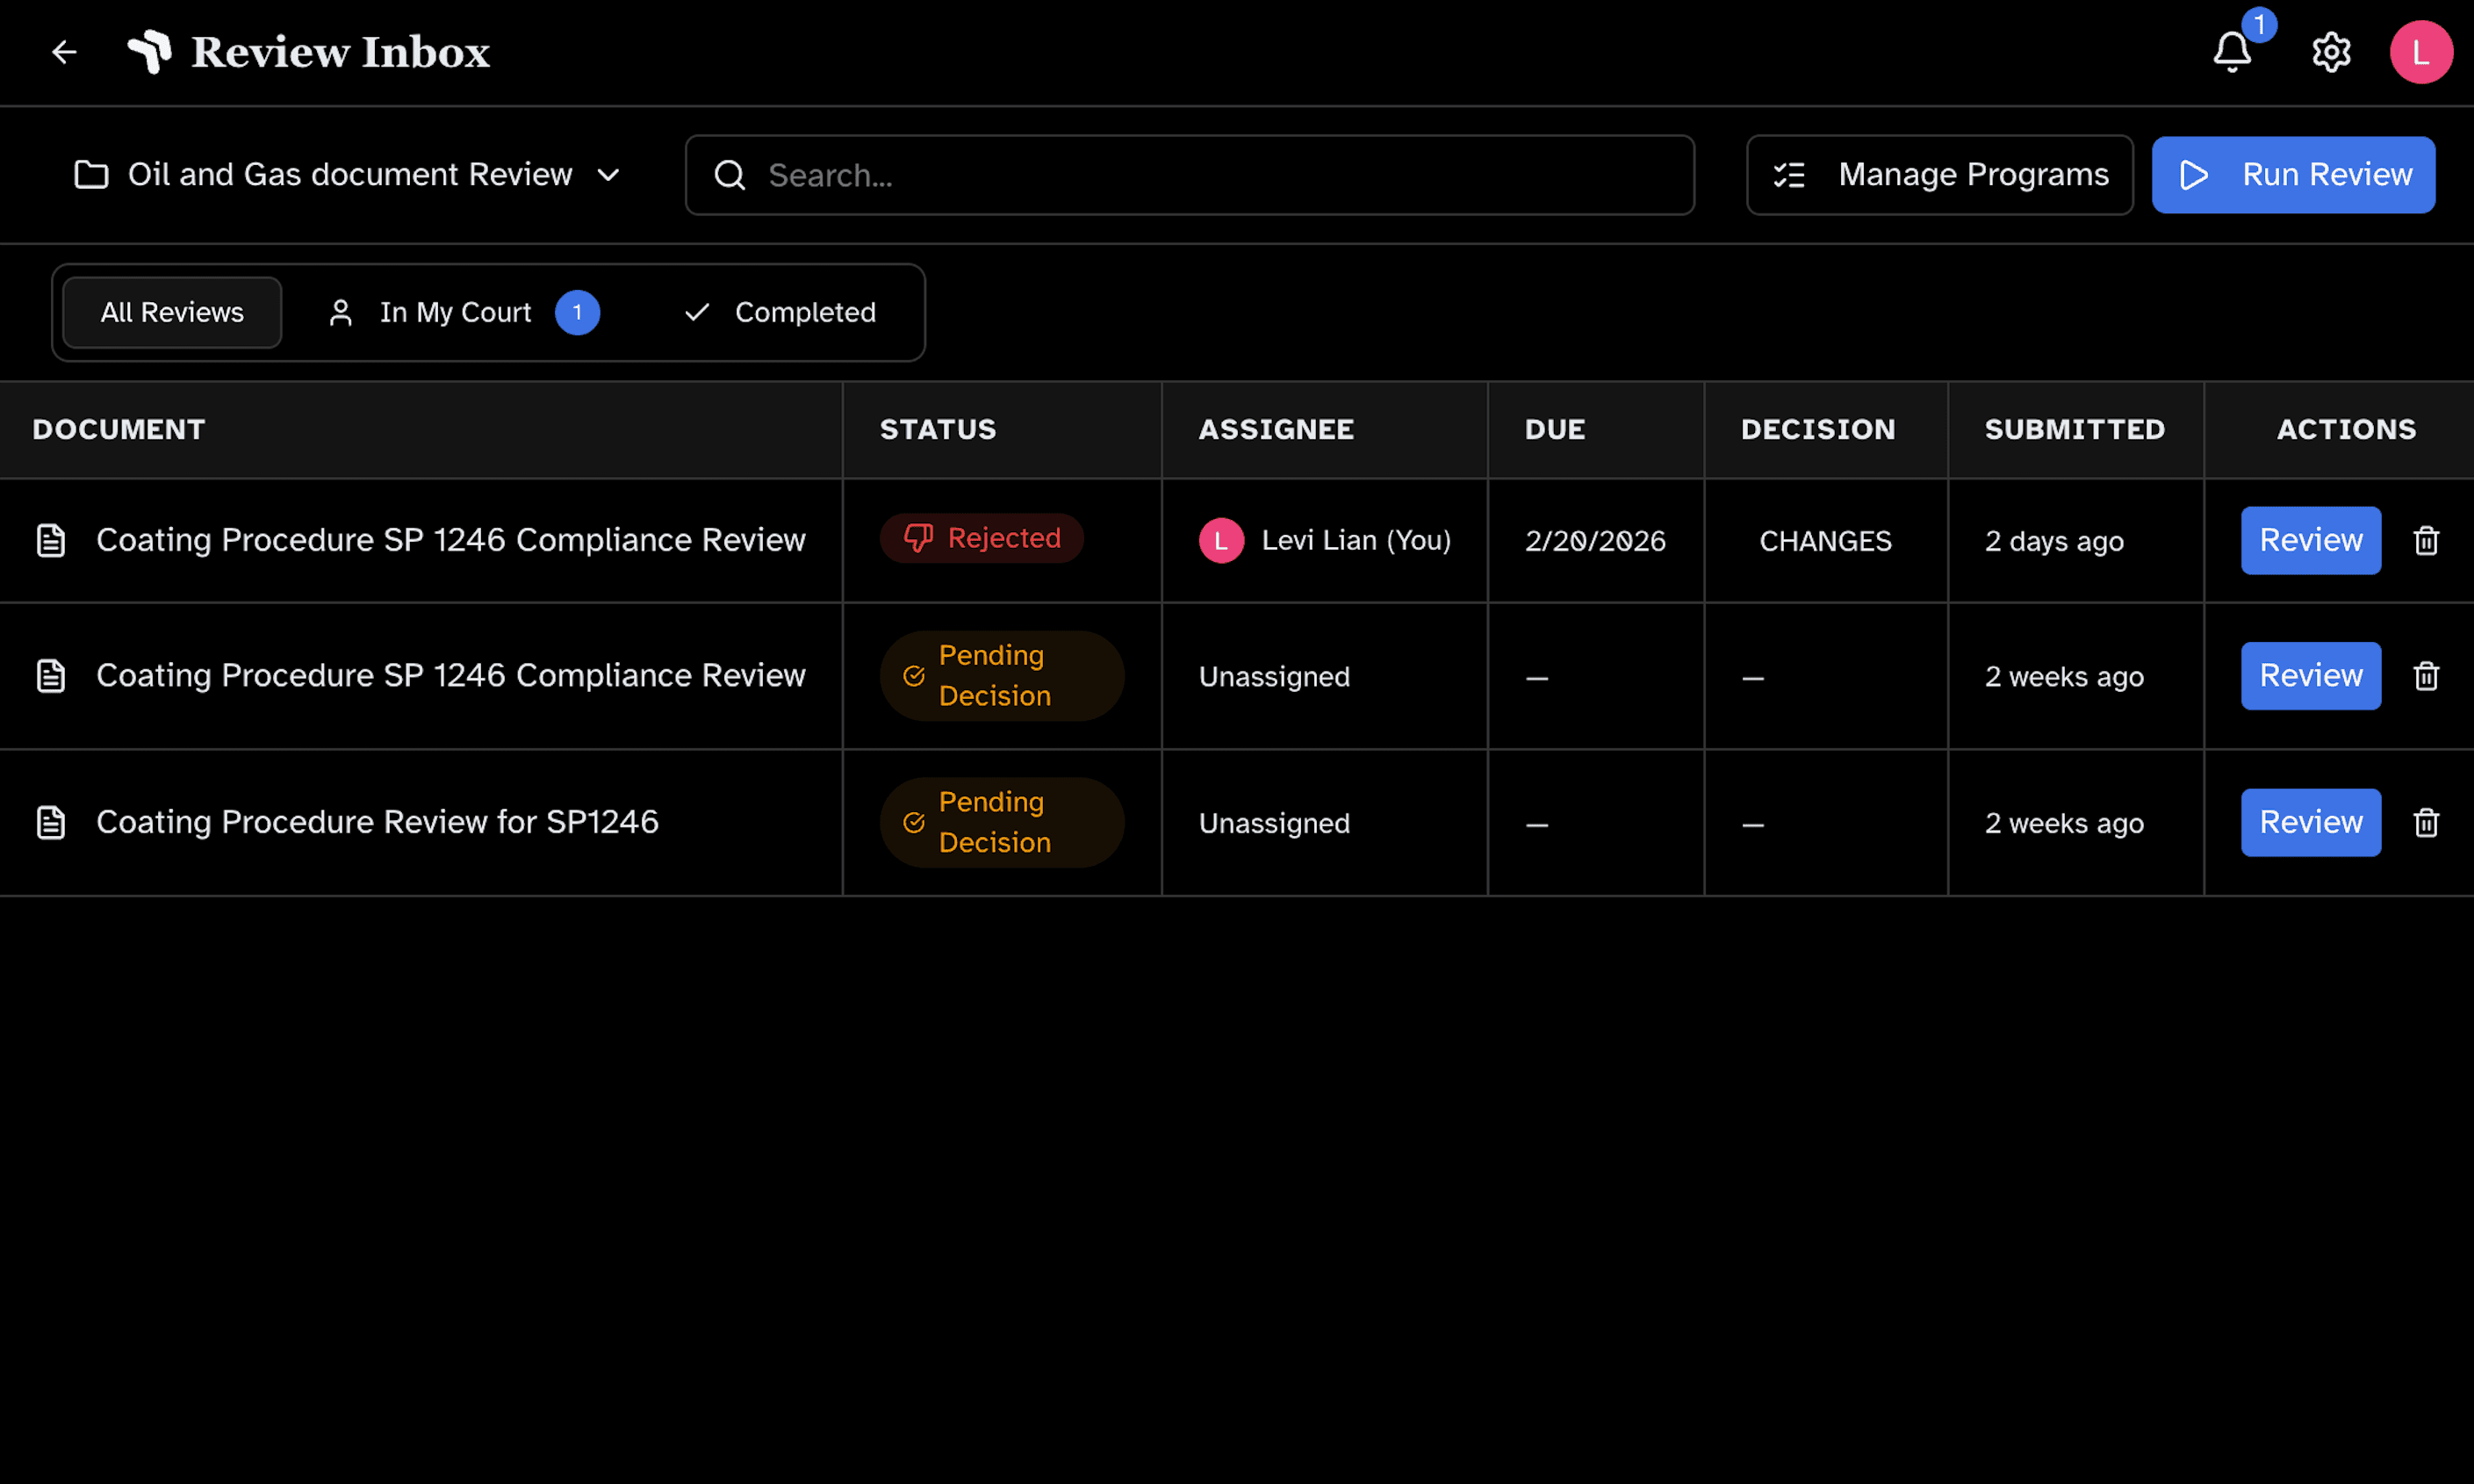The height and width of the screenshot is (1484, 2474).
Task: Click the app logo beside Review Inbox
Action: click(x=150, y=52)
